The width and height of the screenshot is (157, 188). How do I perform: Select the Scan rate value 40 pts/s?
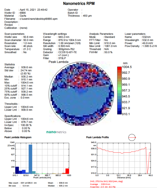click(28, 46)
